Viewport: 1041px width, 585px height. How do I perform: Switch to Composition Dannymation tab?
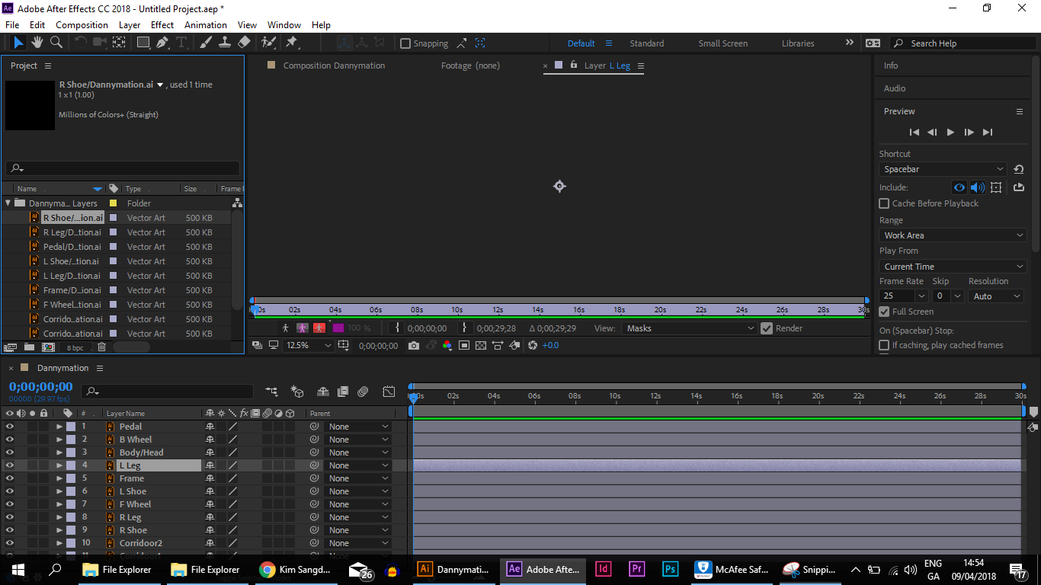click(334, 66)
